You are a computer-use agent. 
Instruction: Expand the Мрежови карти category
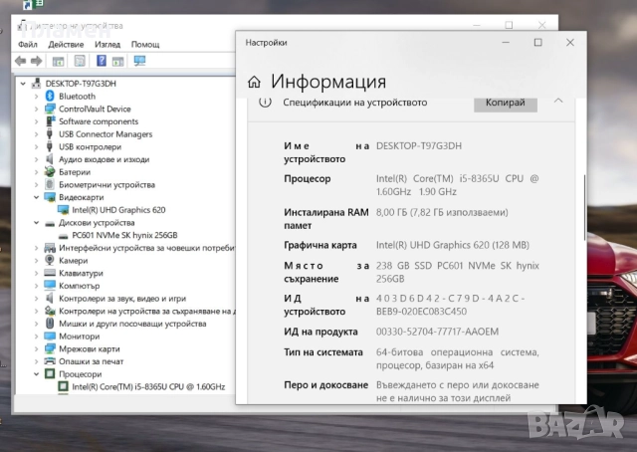pos(38,349)
